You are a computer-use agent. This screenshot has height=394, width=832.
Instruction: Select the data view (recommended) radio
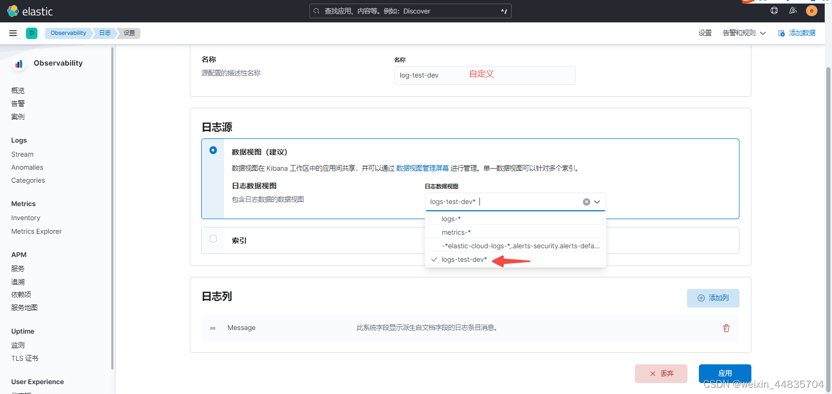pos(213,150)
